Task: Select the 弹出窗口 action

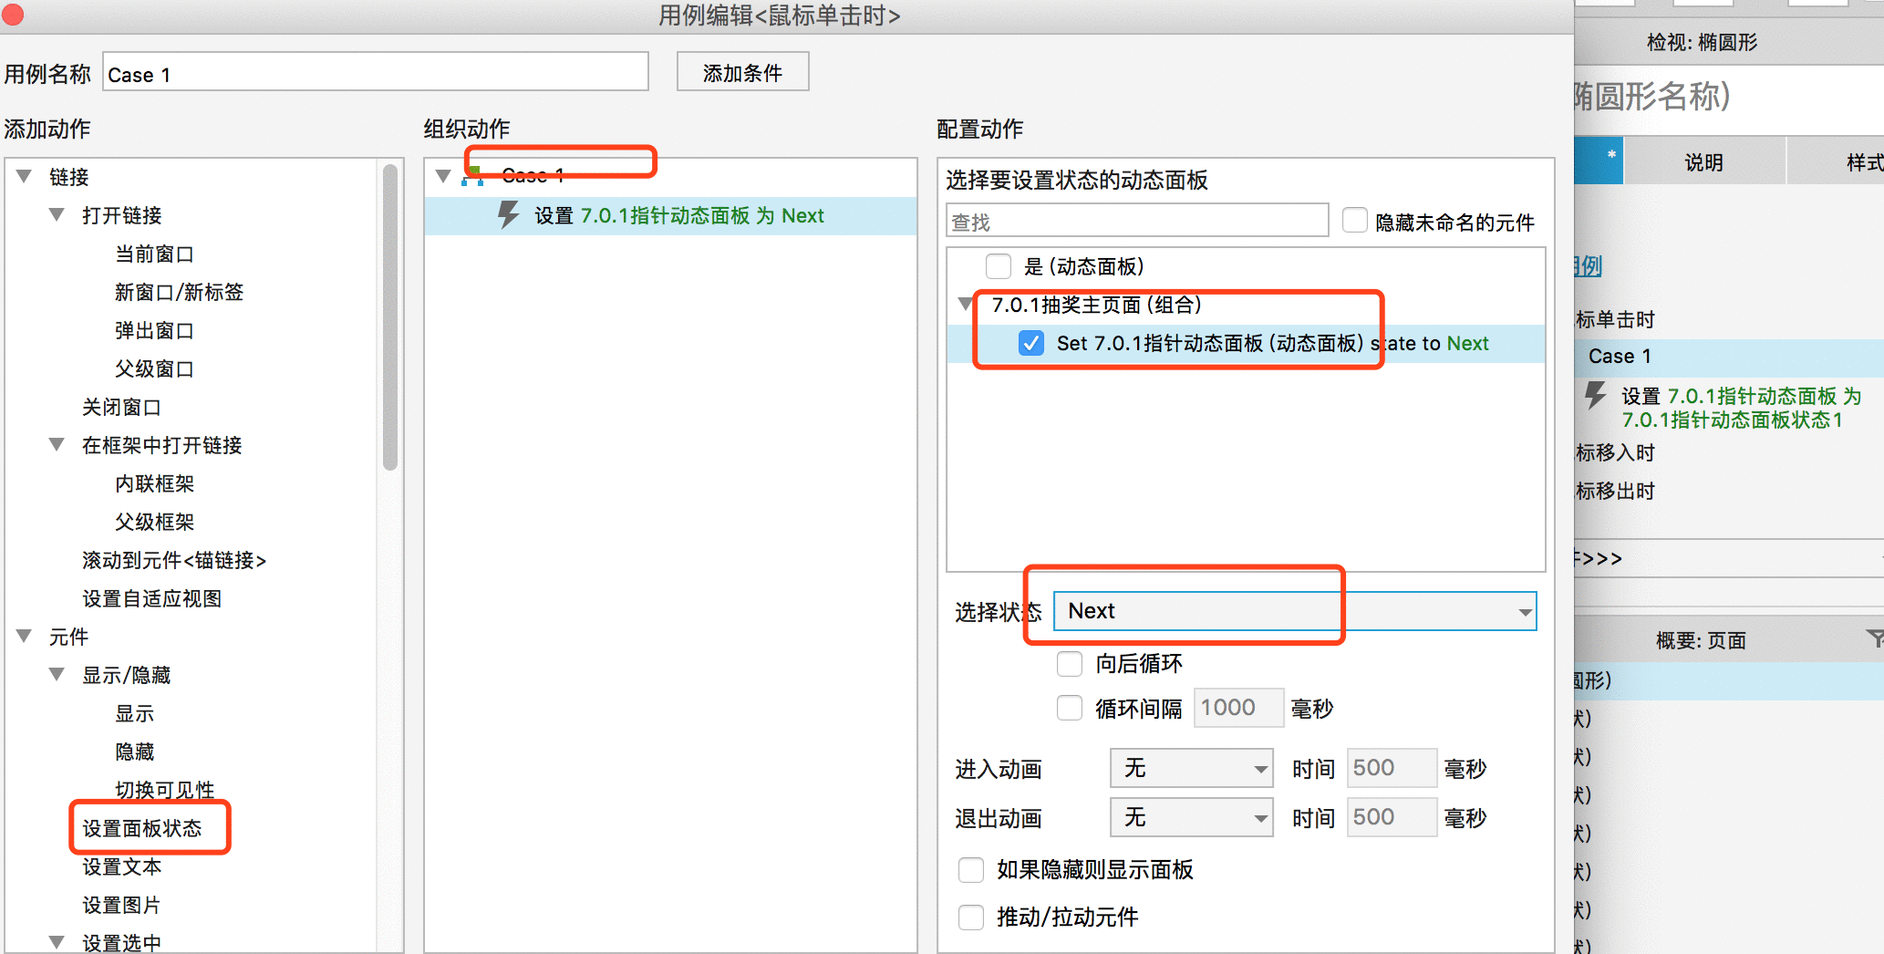Action: click(154, 330)
